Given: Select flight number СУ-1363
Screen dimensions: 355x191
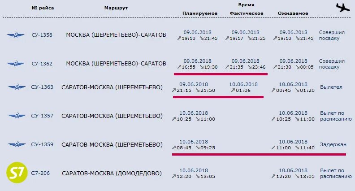Looking at the screenshot, I should 42,87.
